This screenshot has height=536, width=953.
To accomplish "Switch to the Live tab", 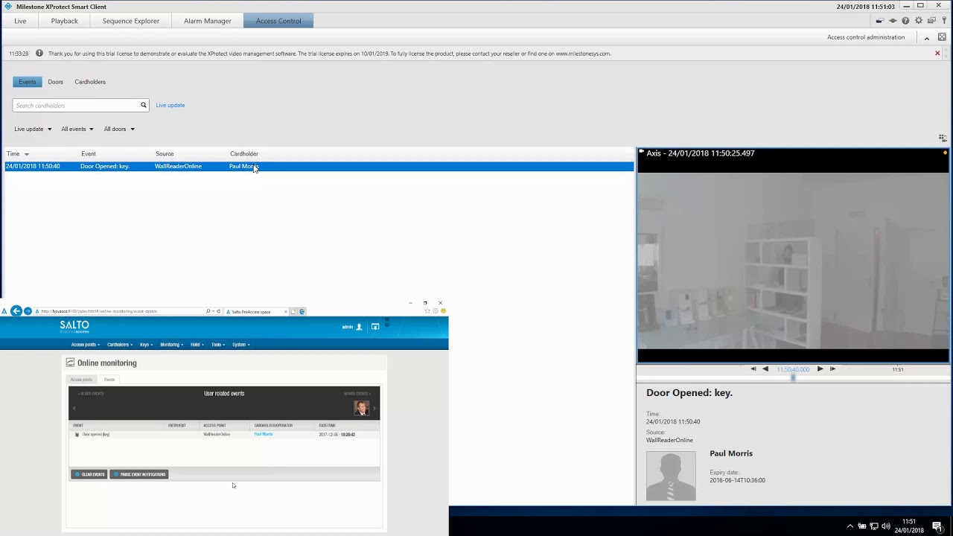I will (x=20, y=21).
